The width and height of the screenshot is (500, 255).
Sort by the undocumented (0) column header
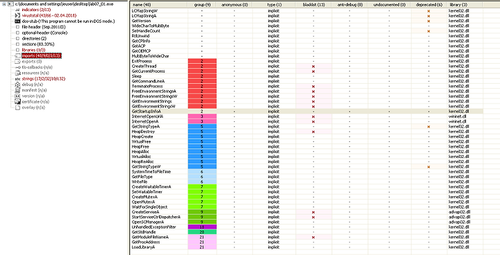pyautogui.click(x=389, y=5)
